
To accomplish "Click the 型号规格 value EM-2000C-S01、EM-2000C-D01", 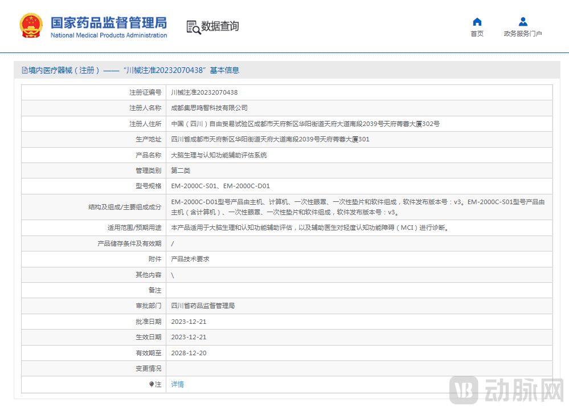I will 220,186.
